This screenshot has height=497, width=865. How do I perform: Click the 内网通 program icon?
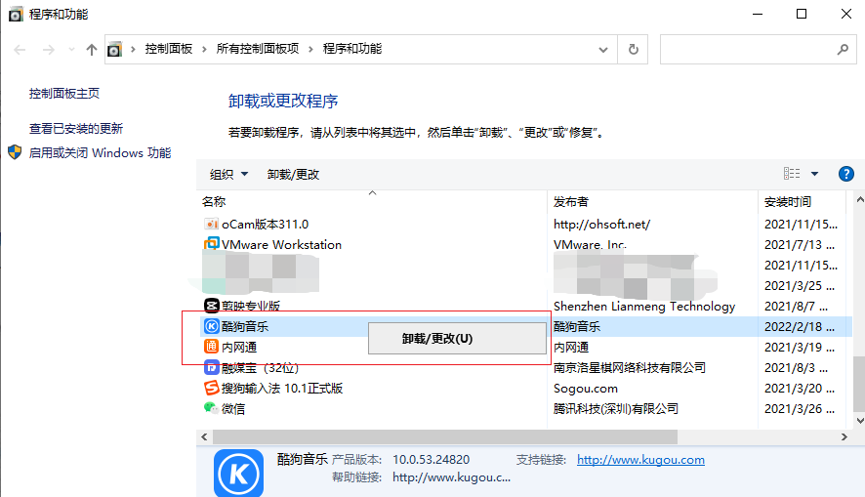[211, 348]
